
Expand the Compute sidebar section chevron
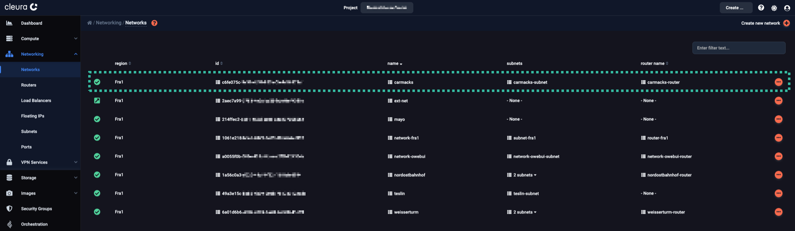click(x=76, y=39)
